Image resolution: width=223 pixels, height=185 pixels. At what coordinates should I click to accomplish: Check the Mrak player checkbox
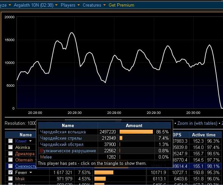(x=10, y=178)
